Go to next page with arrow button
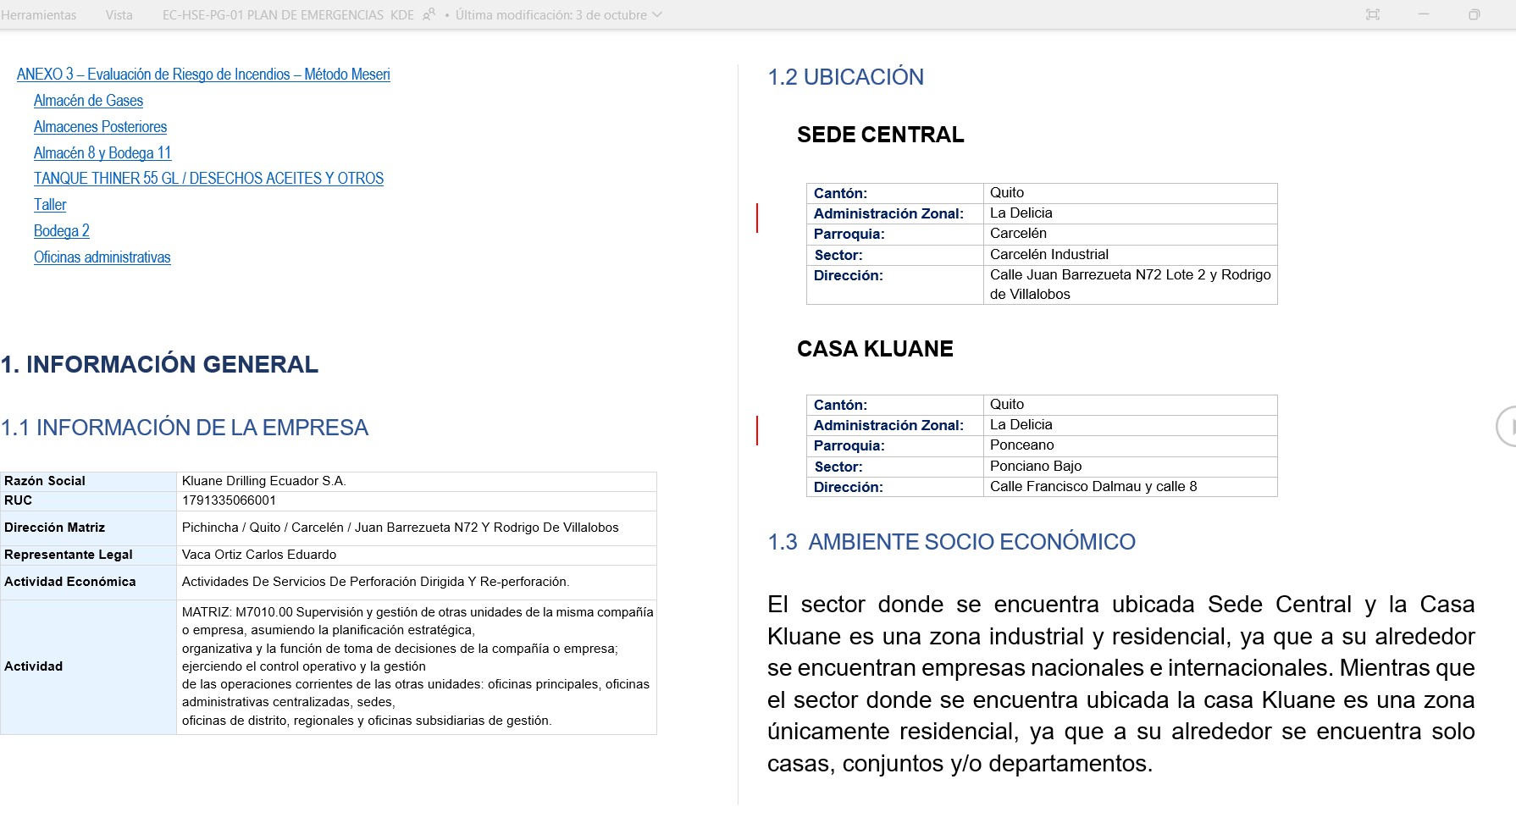This screenshot has width=1516, height=840. tap(1506, 426)
